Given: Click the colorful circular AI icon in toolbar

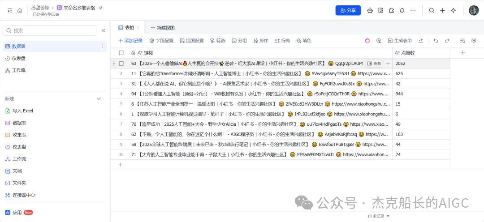Looking at the screenshot, I should 367,41.
